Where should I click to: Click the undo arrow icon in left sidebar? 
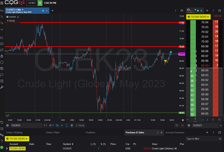pyautogui.click(x=2, y=123)
